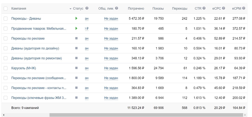Sort by the Потрачено column header
The height and width of the screenshot is (117, 252).
coord(136,8)
